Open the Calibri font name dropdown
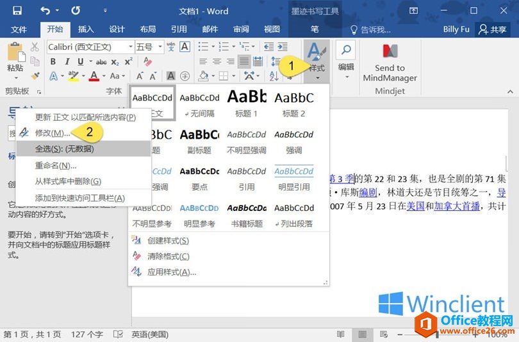519x342 pixels. point(131,47)
